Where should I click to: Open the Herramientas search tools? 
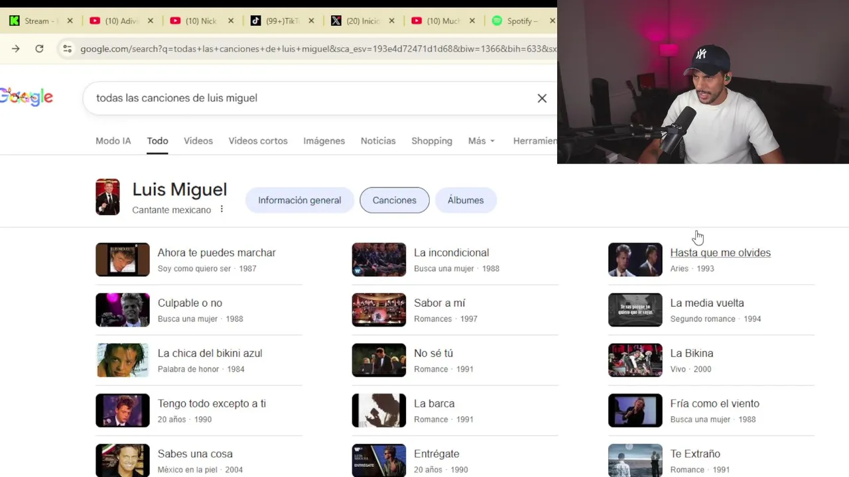[x=535, y=140]
